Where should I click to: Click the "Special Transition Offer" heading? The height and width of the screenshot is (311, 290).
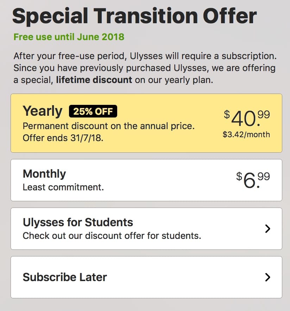[134, 15]
